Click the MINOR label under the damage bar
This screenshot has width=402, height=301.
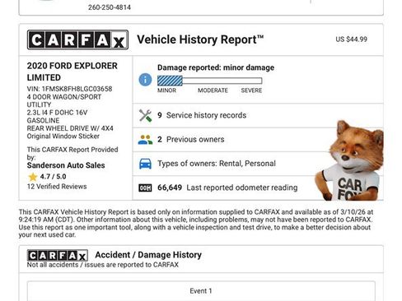point(166,90)
